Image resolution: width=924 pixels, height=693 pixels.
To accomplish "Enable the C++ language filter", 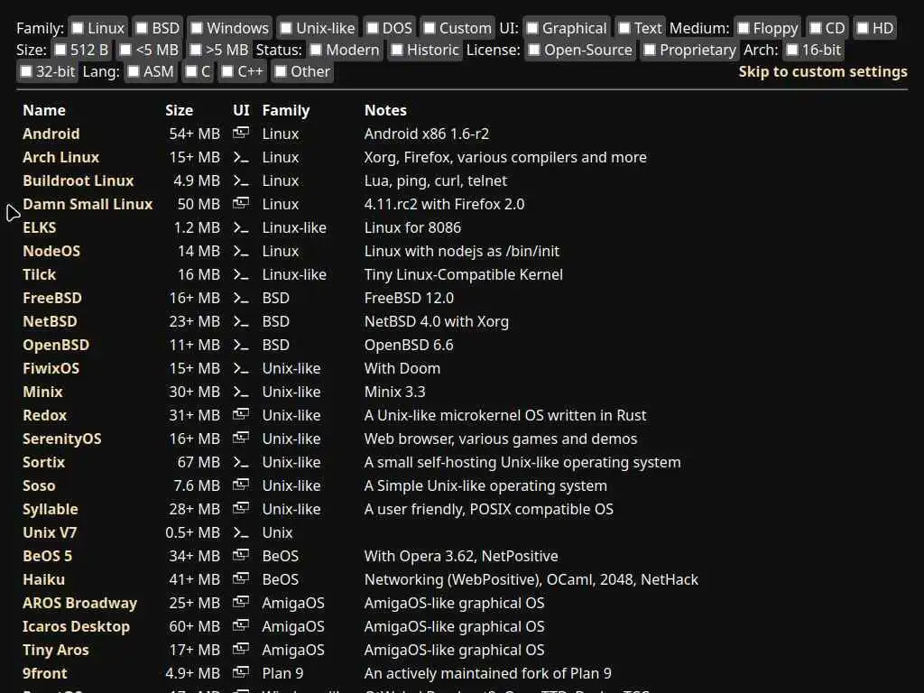I will 227,72.
